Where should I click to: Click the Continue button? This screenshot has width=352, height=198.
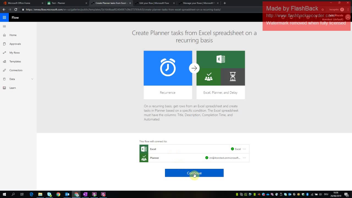[194, 173]
